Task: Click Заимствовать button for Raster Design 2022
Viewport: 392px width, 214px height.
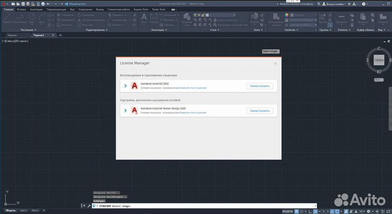Action: click(260, 111)
